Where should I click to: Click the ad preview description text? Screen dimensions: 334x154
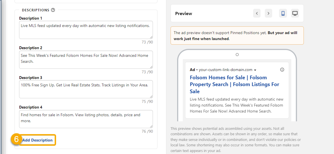pos(236,105)
